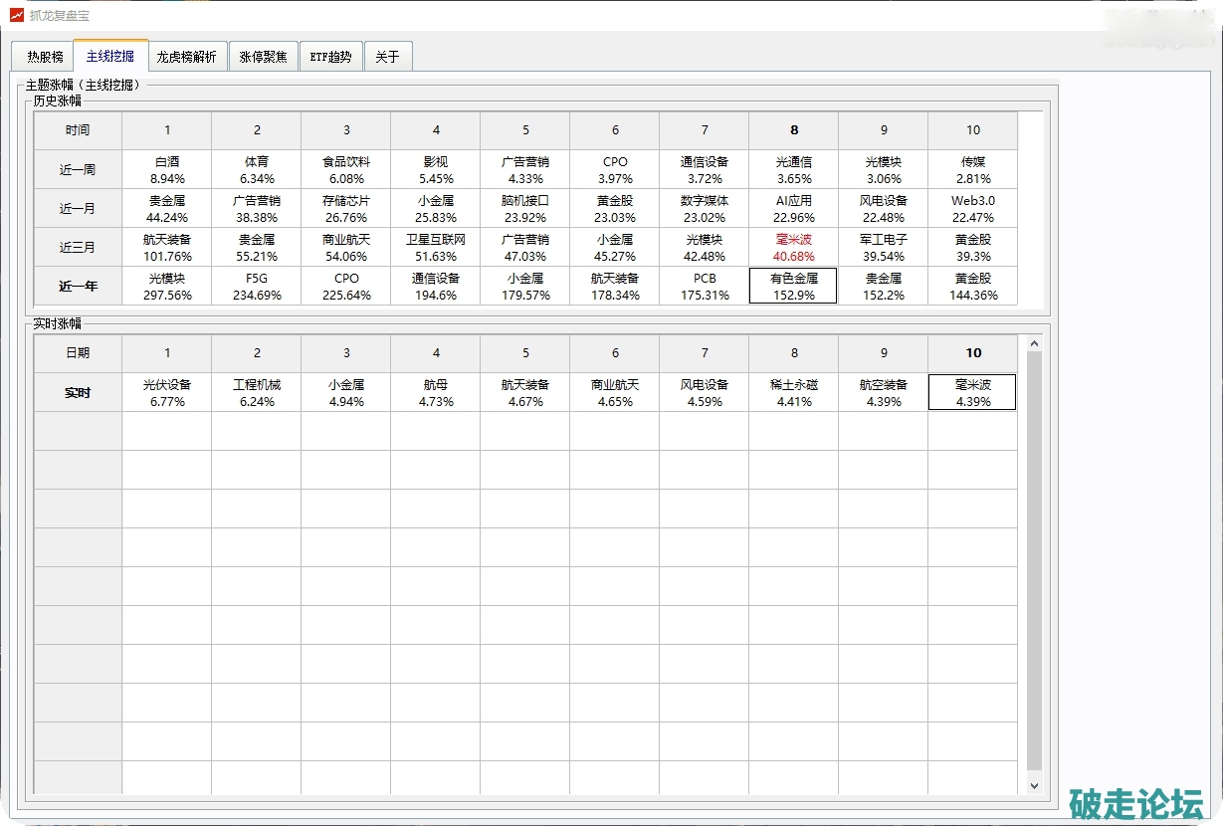Select the 近一周 row header
Screen dimensions: 1223x826
(78, 170)
